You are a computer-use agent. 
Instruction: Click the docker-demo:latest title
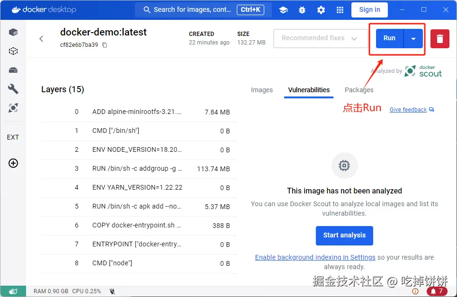(103, 32)
